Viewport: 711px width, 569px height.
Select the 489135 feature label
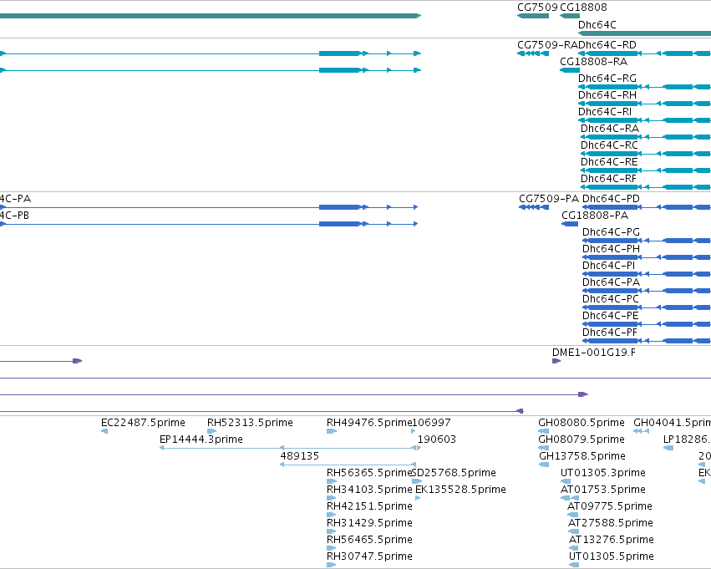coord(300,456)
